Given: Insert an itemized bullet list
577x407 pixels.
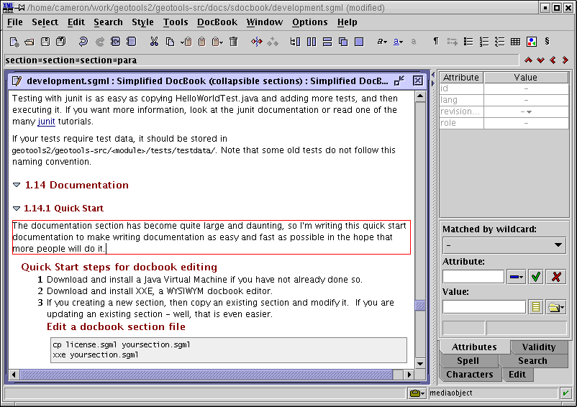Looking at the screenshot, I should click(468, 42).
